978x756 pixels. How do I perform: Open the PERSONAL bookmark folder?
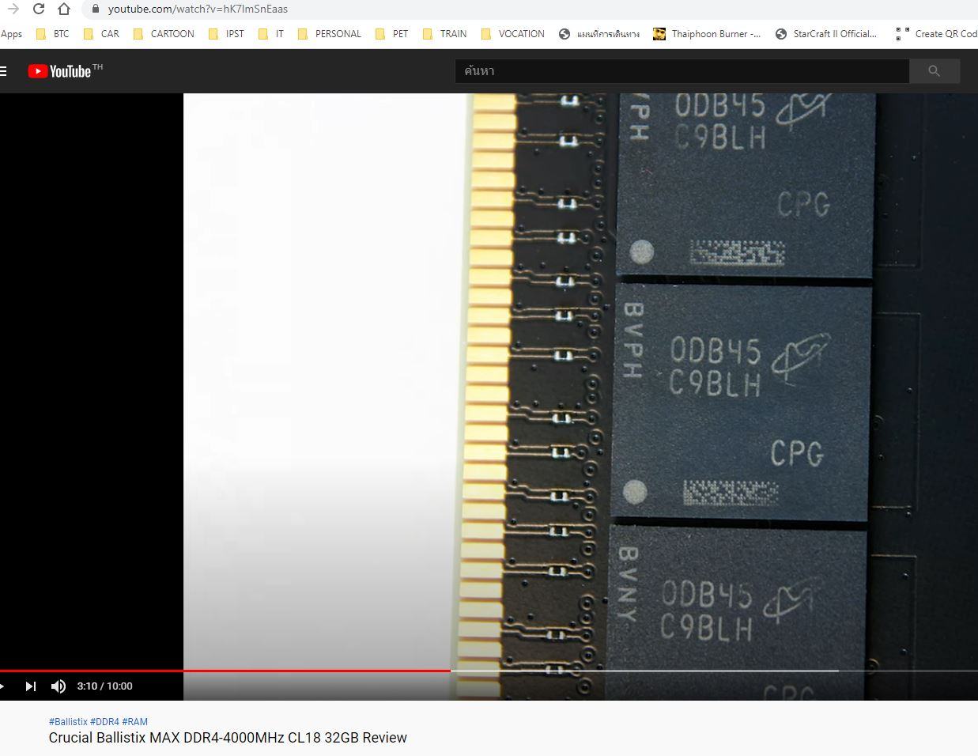tap(330, 34)
